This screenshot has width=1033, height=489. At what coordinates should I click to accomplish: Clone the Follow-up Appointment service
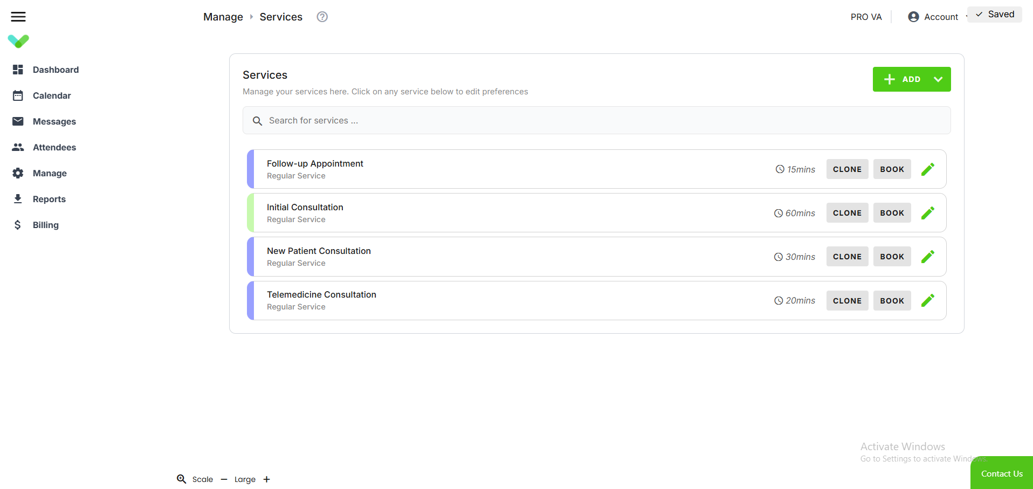point(847,169)
